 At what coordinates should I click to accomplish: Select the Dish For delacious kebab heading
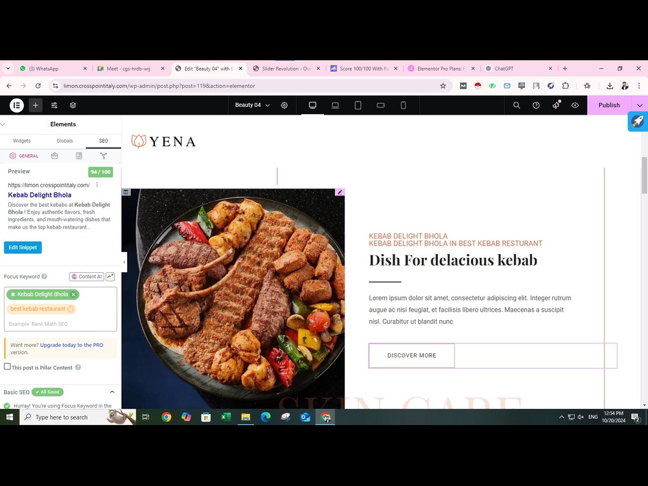pyautogui.click(x=453, y=260)
